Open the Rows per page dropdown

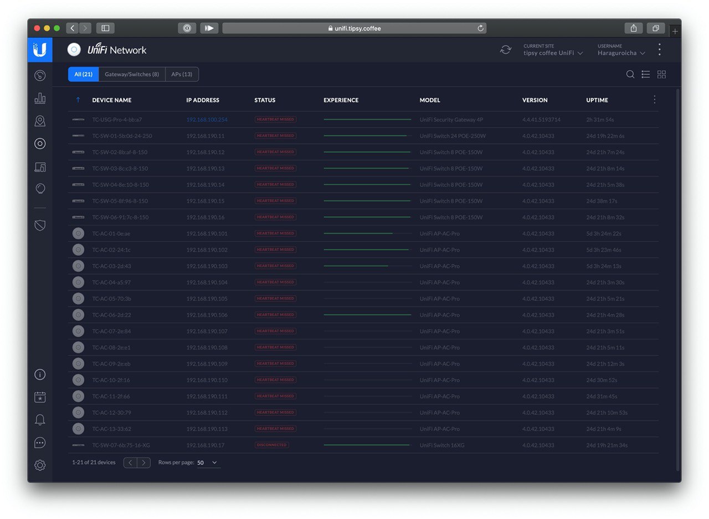coord(208,463)
